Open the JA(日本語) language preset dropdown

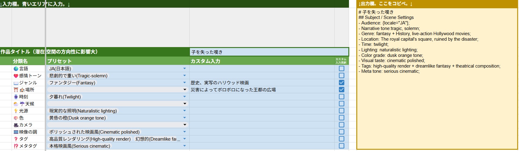pyautogui.click(x=184, y=69)
